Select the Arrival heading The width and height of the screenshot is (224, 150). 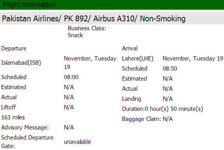pos(130,48)
